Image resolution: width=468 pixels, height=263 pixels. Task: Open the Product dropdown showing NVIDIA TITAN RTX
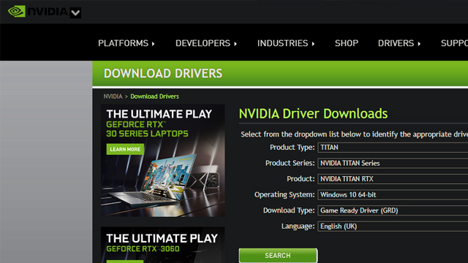pos(393,179)
